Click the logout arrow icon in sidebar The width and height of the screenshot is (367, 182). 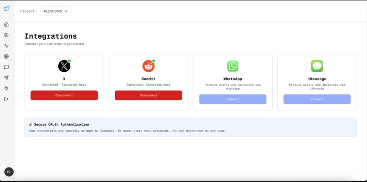click(6, 99)
